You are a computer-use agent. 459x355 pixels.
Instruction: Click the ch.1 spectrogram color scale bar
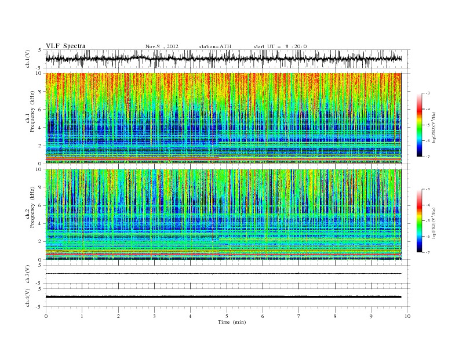pos(419,125)
